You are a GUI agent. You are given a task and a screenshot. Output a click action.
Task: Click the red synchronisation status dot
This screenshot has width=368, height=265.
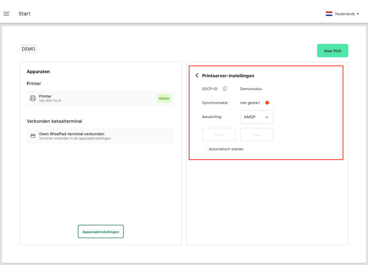coord(267,103)
